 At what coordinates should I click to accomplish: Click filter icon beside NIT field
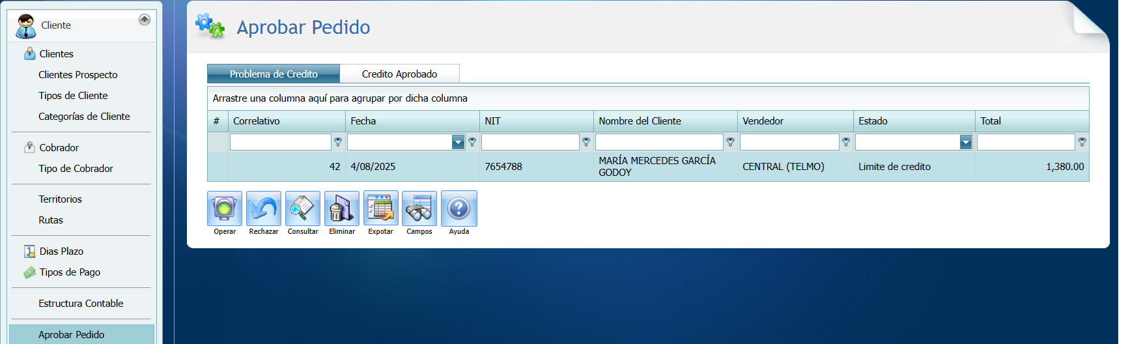coord(586,142)
